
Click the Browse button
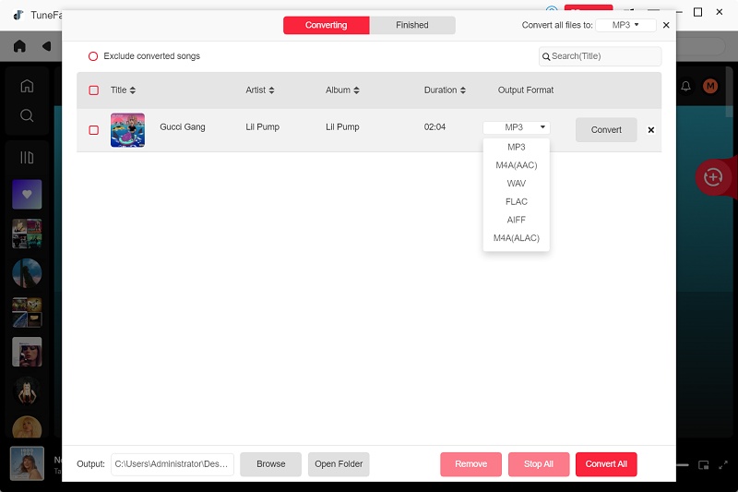click(x=270, y=464)
